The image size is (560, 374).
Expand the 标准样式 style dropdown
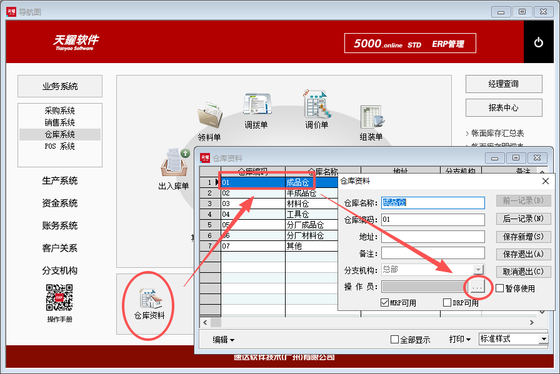point(543,339)
